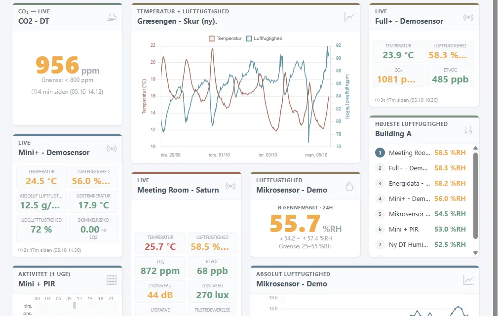Click the clock icon beside 3t 47m siden
Image resolution: width=499 pixels, height=316 pixels.
click(377, 100)
